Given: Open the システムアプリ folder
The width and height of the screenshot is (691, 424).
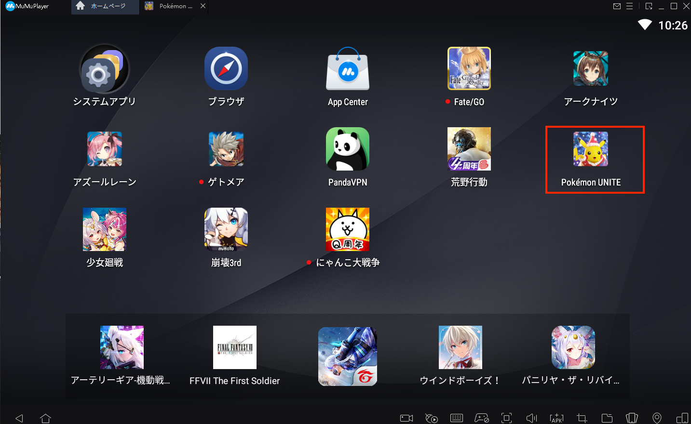Looking at the screenshot, I should pyautogui.click(x=105, y=68).
